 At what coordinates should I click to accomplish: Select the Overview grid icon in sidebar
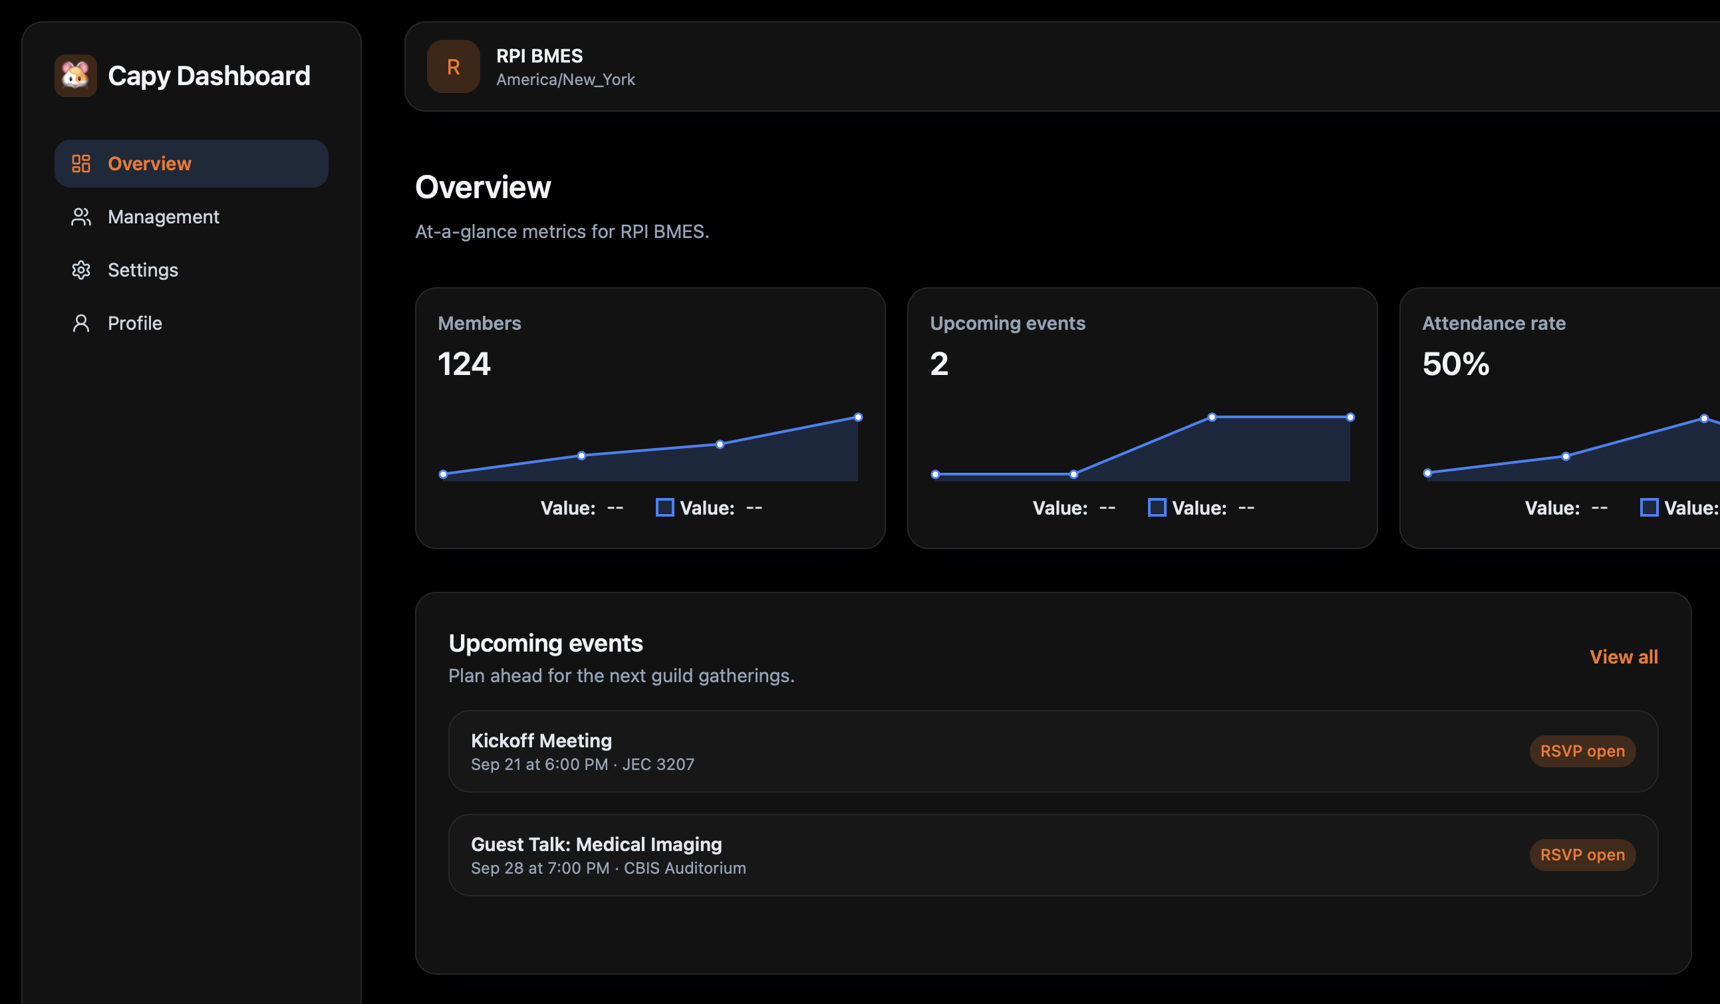(81, 163)
